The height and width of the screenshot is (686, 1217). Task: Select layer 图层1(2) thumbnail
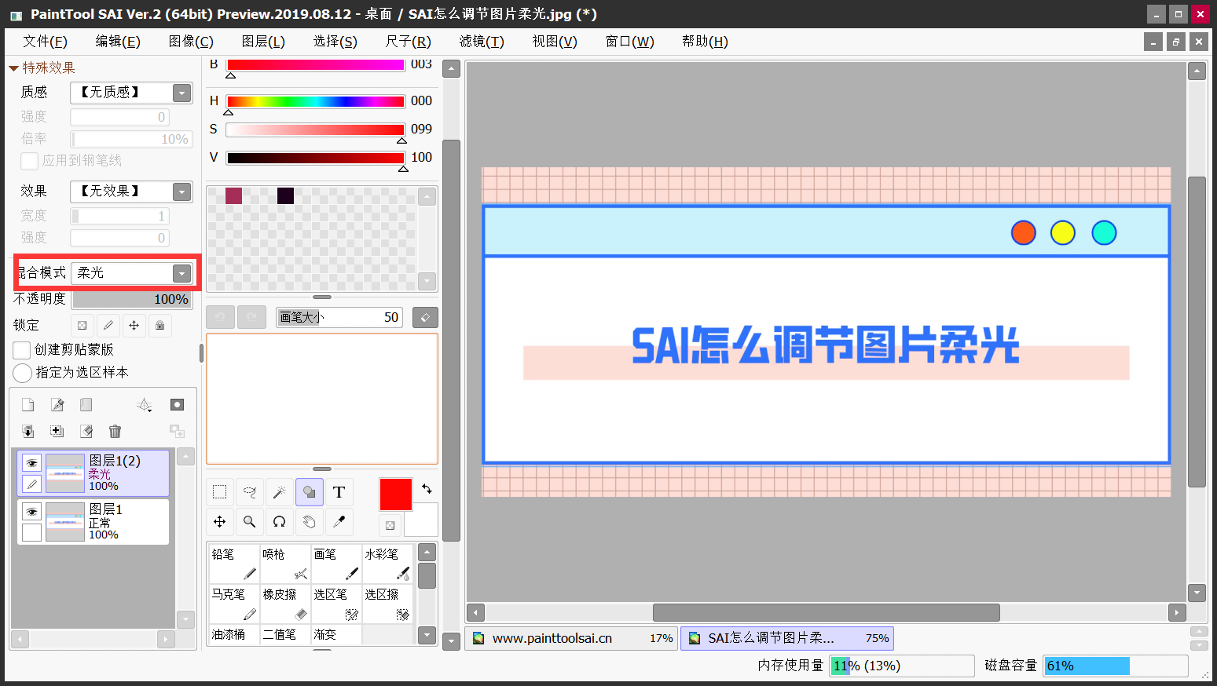[65, 473]
